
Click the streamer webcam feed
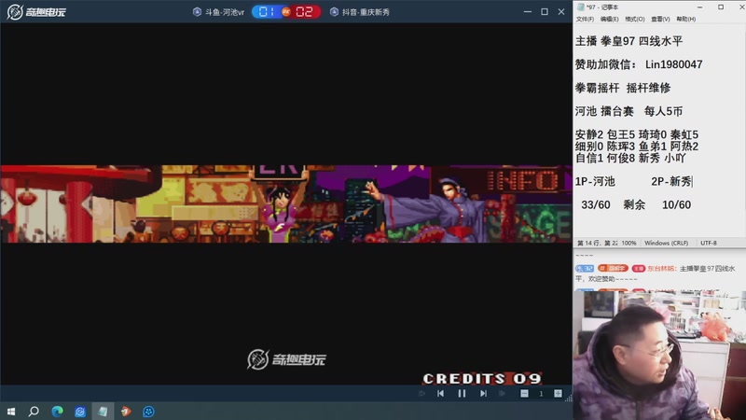pyautogui.click(x=659, y=355)
